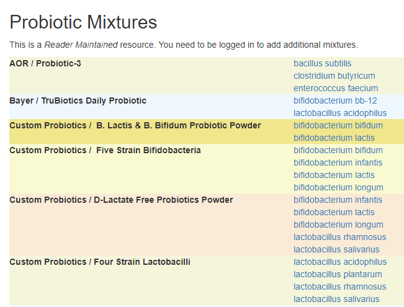Open lactobacillus acidophilus in the Bayer TruBiotics row

point(339,113)
